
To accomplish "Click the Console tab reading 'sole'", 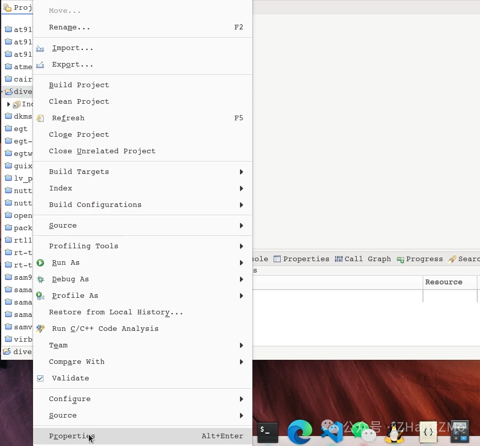I will click(260, 259).
